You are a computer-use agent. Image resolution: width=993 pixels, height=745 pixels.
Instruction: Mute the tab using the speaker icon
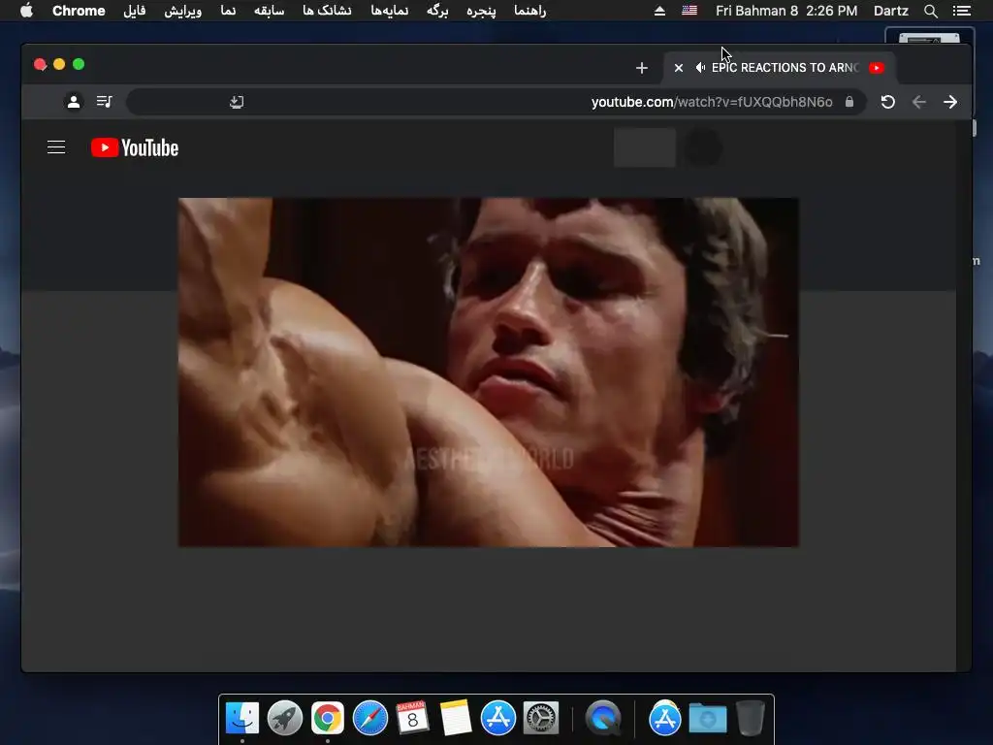(x=700, y=68)
